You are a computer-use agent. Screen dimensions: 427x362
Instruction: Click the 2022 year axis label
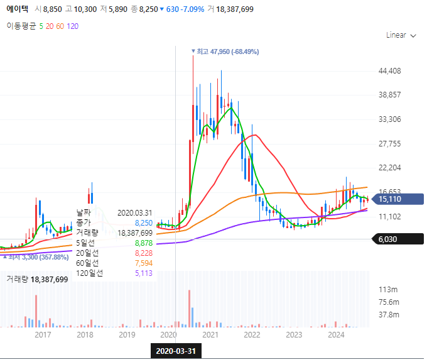tap(252, 335)
